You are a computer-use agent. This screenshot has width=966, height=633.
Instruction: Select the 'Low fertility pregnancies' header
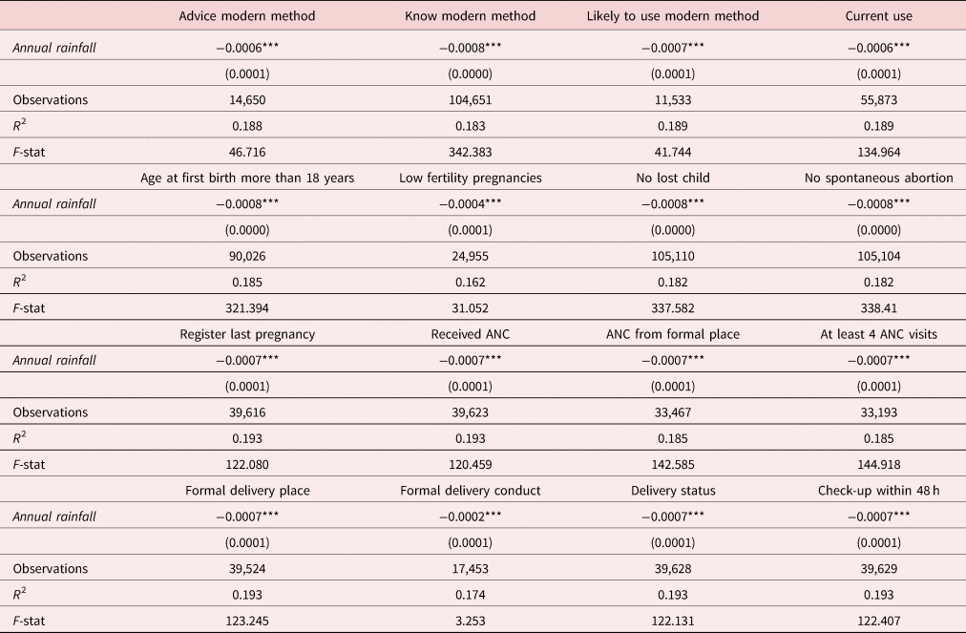471,178
